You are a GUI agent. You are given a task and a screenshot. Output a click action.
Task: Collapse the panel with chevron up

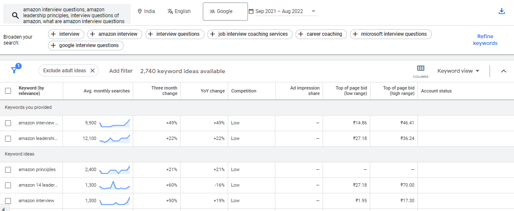coord(503,71)
